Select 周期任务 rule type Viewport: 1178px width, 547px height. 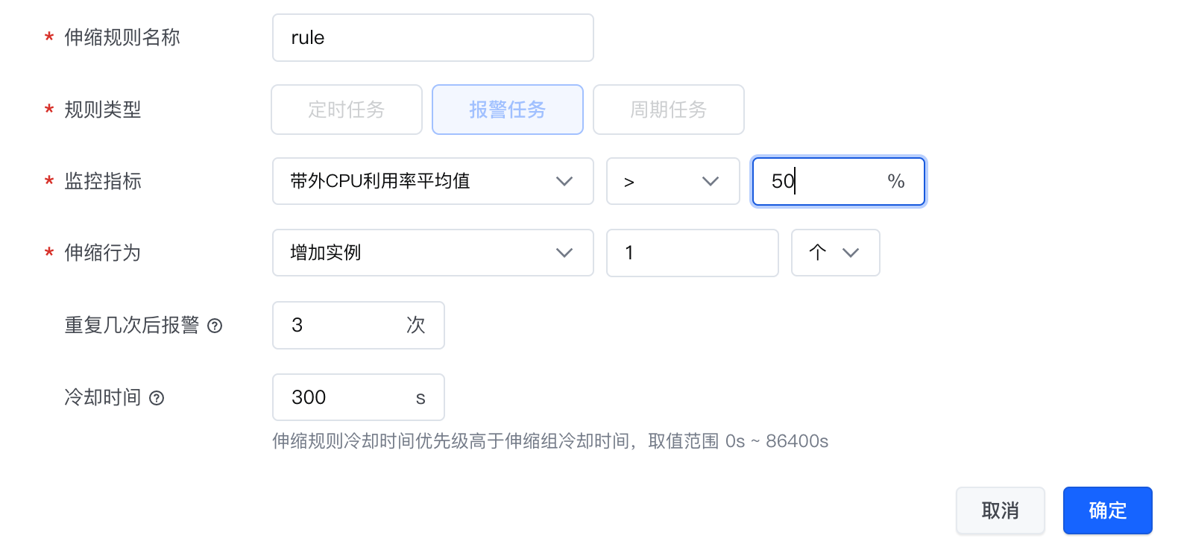click(x=669, y=110)
